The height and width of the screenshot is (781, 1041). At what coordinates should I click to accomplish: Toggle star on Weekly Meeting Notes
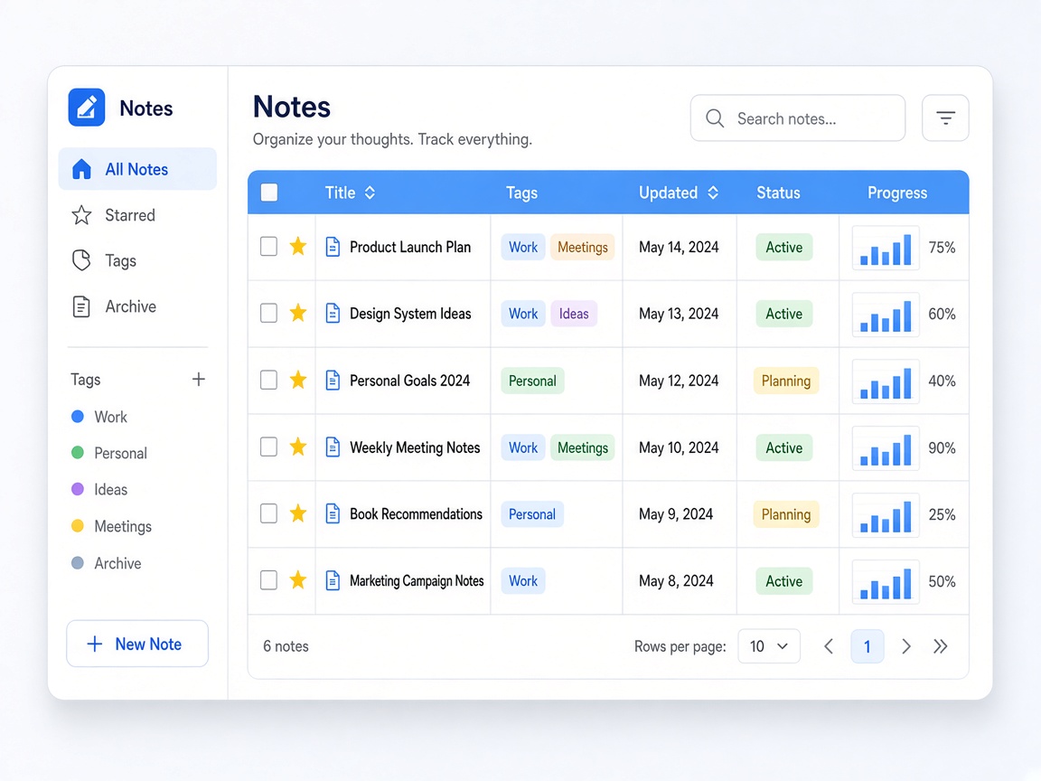(x=298, y=447)
